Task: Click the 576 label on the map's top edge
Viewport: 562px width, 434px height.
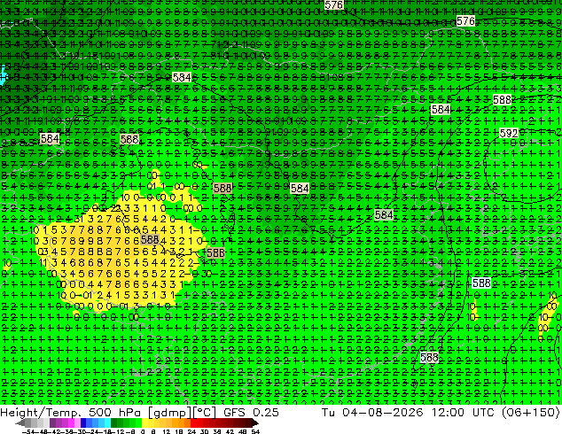Action: (333, 4)
